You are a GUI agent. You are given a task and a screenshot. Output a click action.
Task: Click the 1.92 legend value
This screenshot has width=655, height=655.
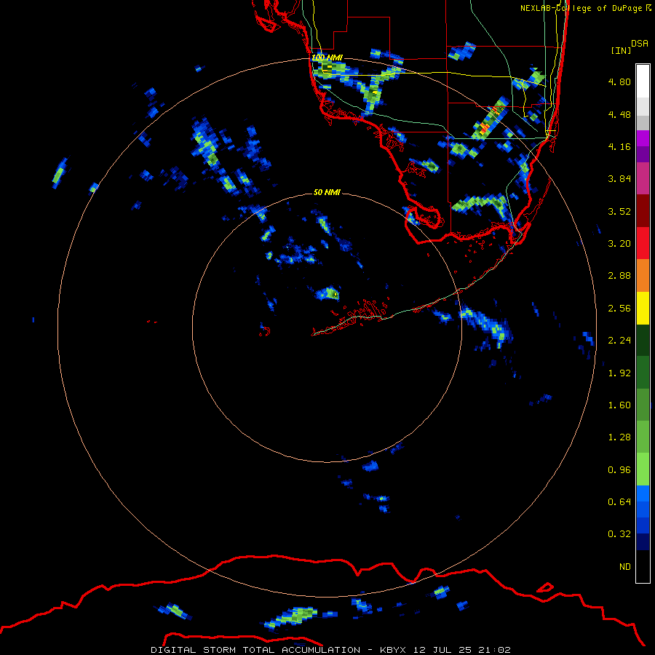(x=619, y=373)
